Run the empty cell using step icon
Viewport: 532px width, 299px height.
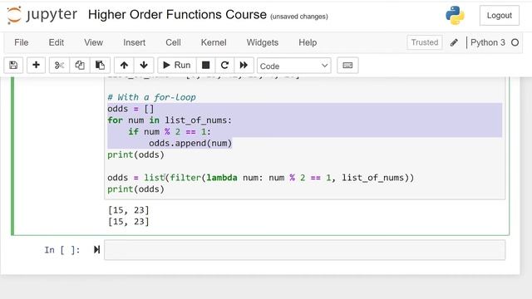click(x=96, y=250)
